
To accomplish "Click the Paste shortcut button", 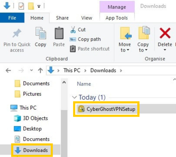I will 90,49.
